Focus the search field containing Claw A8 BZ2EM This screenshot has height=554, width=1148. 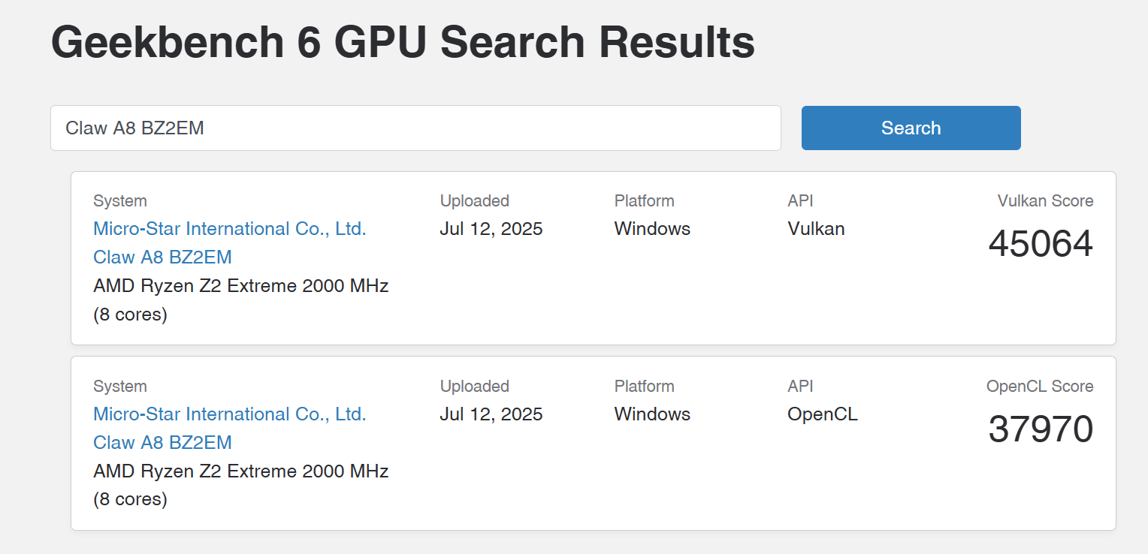[415, 128]
